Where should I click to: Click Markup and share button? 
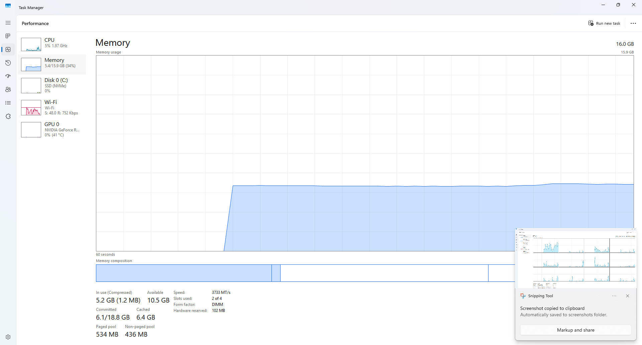575,330
